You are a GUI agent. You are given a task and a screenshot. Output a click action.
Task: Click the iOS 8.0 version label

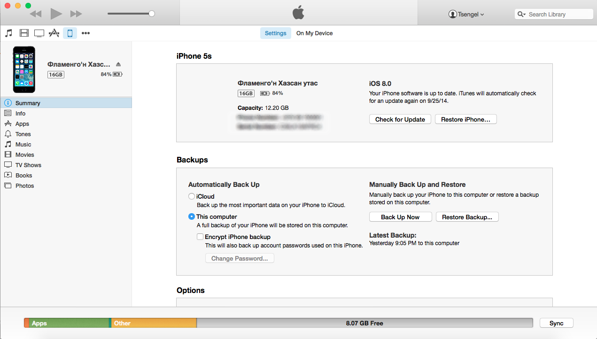[x=380, y=84]
